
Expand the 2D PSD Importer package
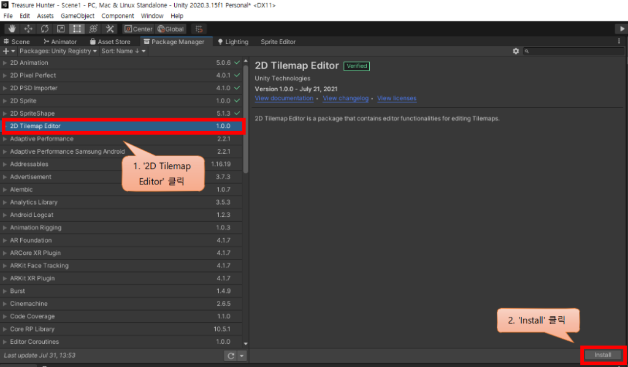point(5,88)
